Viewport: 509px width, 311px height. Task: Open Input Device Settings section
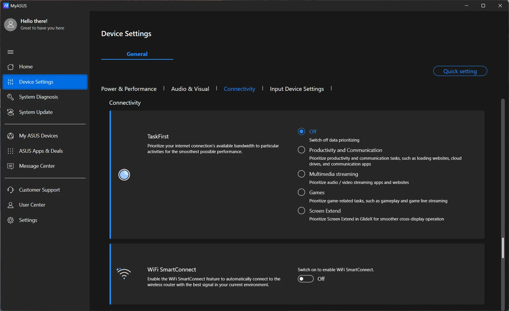coord(297,89)
